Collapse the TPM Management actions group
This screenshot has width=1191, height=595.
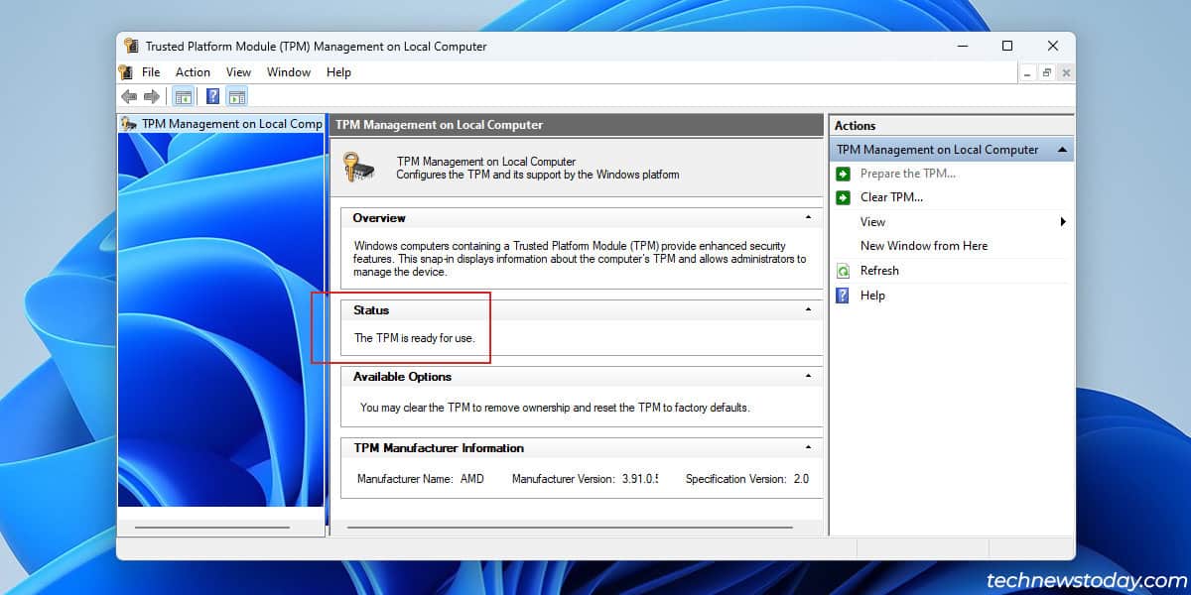coord(1061,149)
